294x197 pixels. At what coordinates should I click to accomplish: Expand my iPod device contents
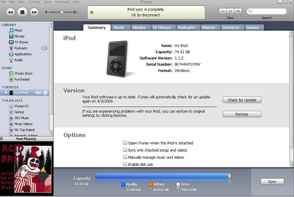[x=6, y=92]
